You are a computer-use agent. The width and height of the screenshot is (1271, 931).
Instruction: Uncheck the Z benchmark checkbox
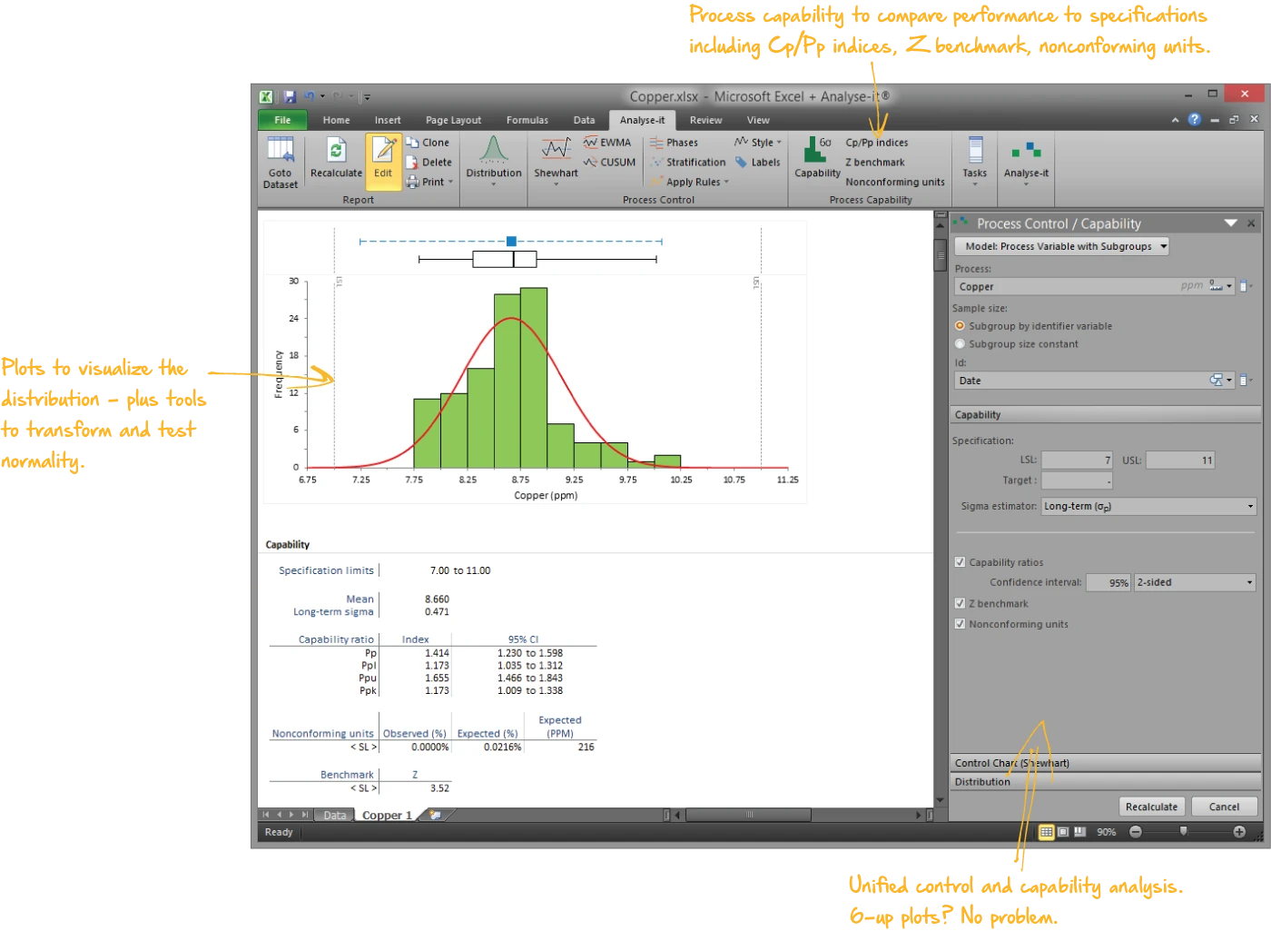[960, 602]
